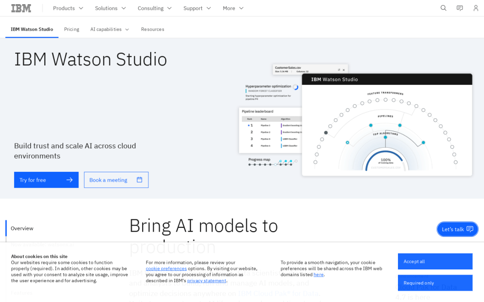The width and height of the screenshot is (484, 302).
Task: Select Overview in the side navigation
Action: coord(22,228)
